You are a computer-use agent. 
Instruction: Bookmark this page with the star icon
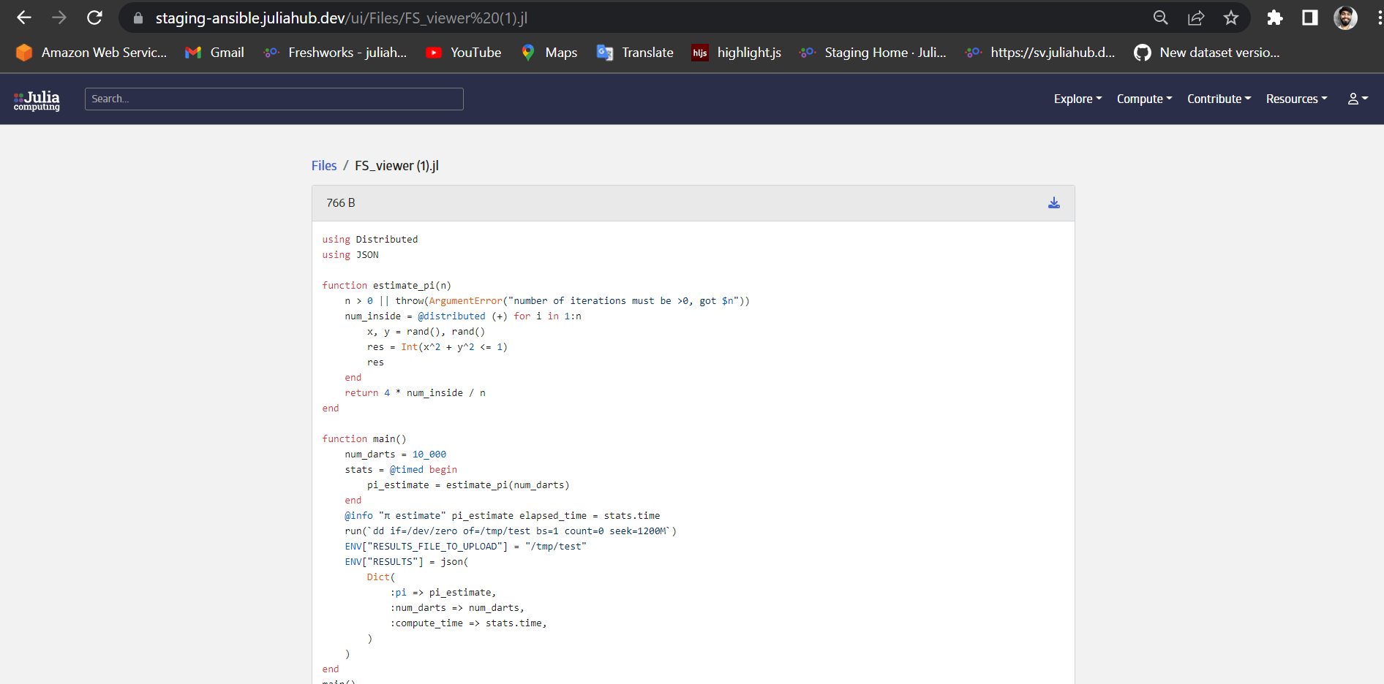coord(1231,18)
